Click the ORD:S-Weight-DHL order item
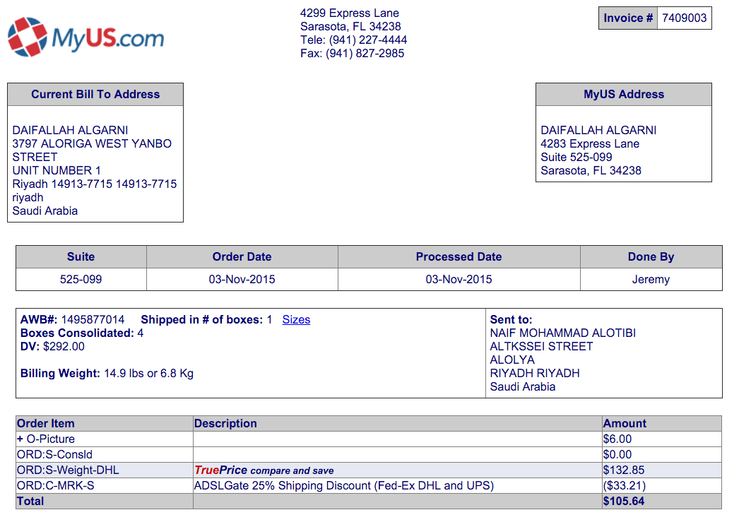The image size is (739, 522). pyautogui.click(x=68, y=470)
